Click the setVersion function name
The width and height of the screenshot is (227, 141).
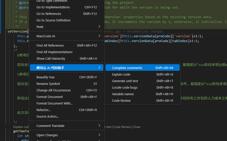coord(17,31)
